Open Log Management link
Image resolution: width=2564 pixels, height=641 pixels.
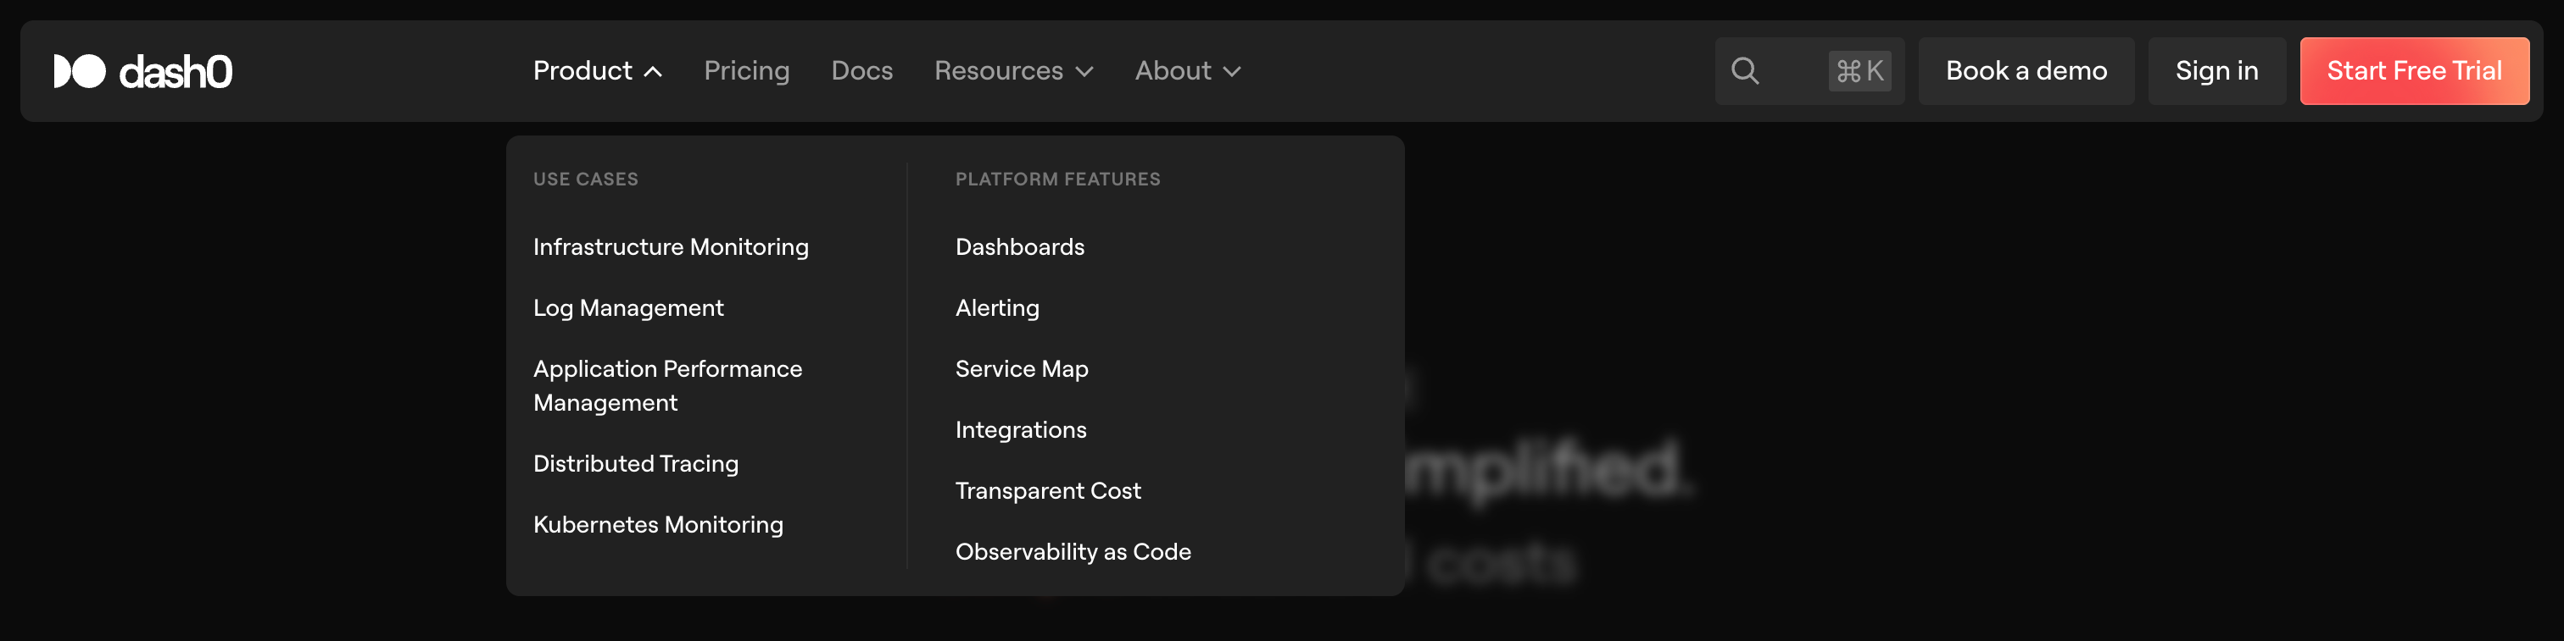(628, 308)
